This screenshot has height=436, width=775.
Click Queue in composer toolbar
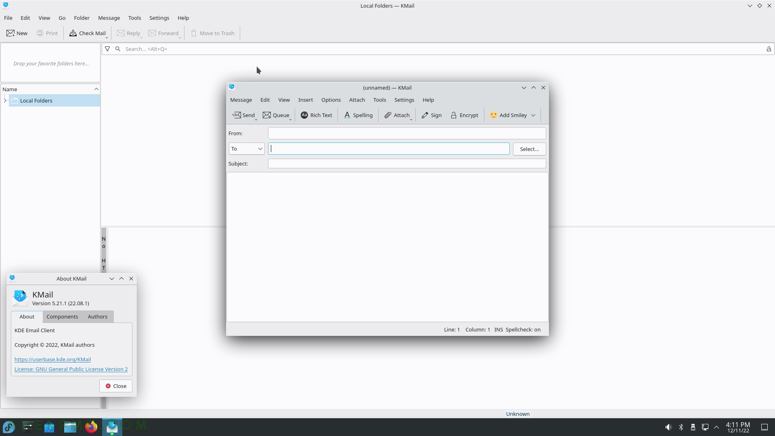tap(276, 115)
